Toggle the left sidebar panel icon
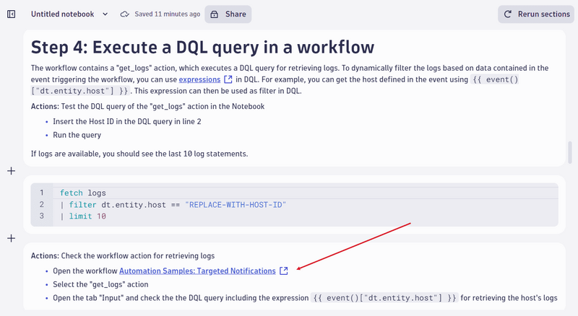 point(11,14)
